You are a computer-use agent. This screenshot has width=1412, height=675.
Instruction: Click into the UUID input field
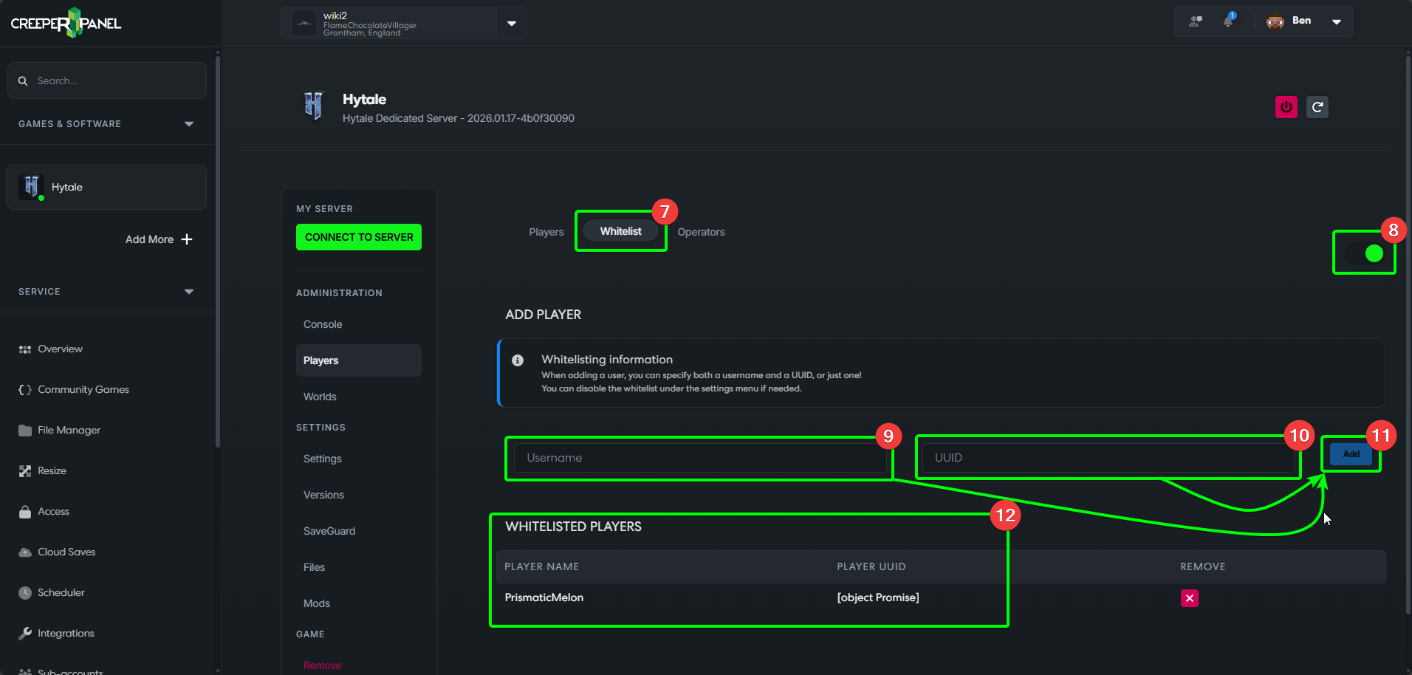click(x=1106, y=458)
